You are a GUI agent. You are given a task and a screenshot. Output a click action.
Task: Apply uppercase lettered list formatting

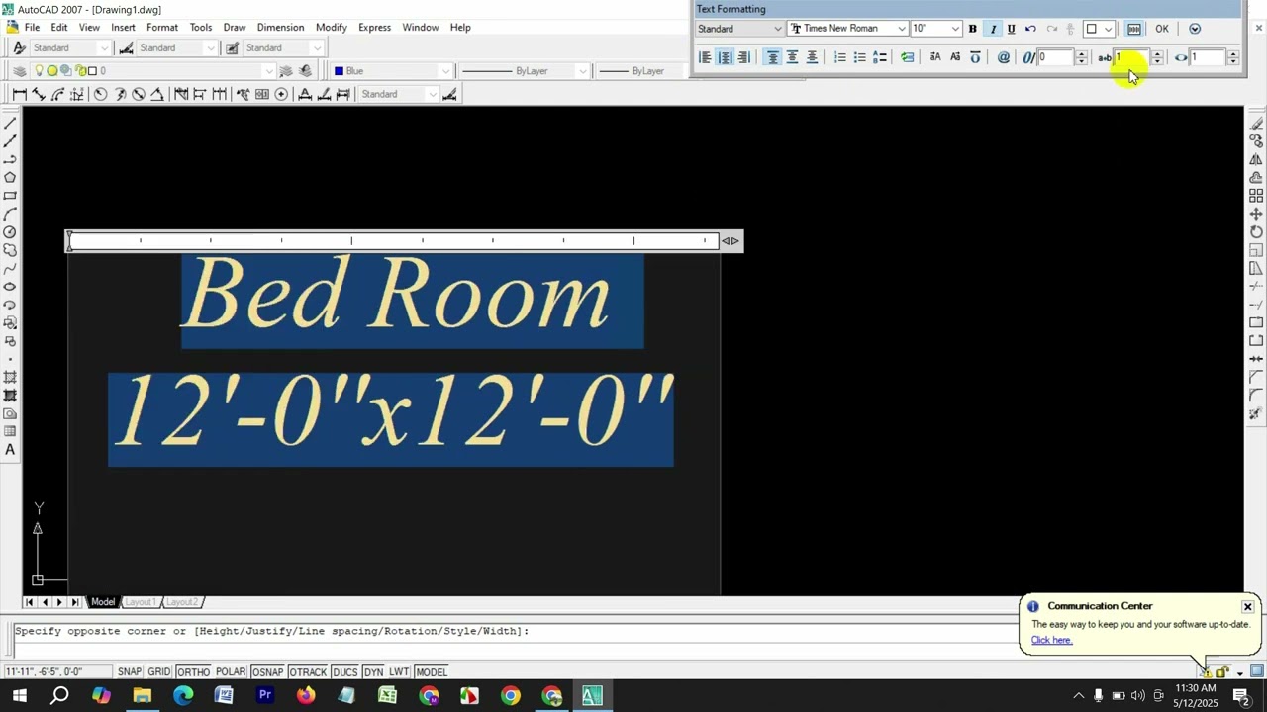click(879, 57)
